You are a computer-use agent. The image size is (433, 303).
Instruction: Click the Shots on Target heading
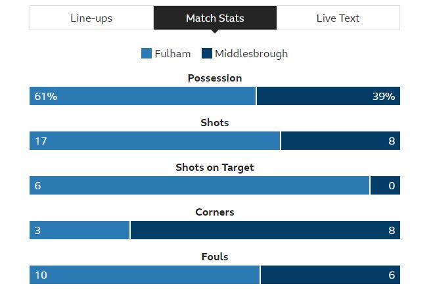pyautogui.click(x=215, y=168)
